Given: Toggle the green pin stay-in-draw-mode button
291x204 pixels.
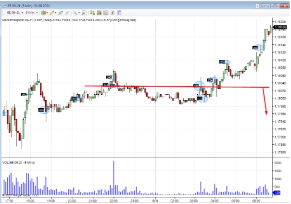Looking at the screenshot, I should (x=61, y=13).
